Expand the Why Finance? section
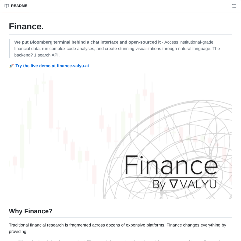The width and height of the screenshot is (241, 241). [x=31, y=211]
